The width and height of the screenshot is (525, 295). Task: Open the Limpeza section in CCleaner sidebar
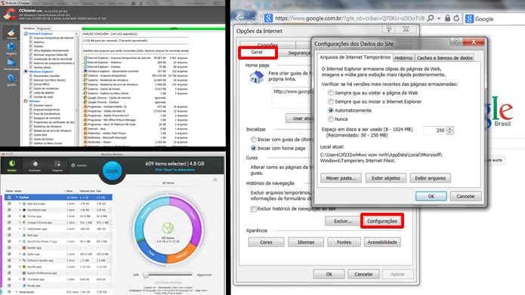[11, 32]
